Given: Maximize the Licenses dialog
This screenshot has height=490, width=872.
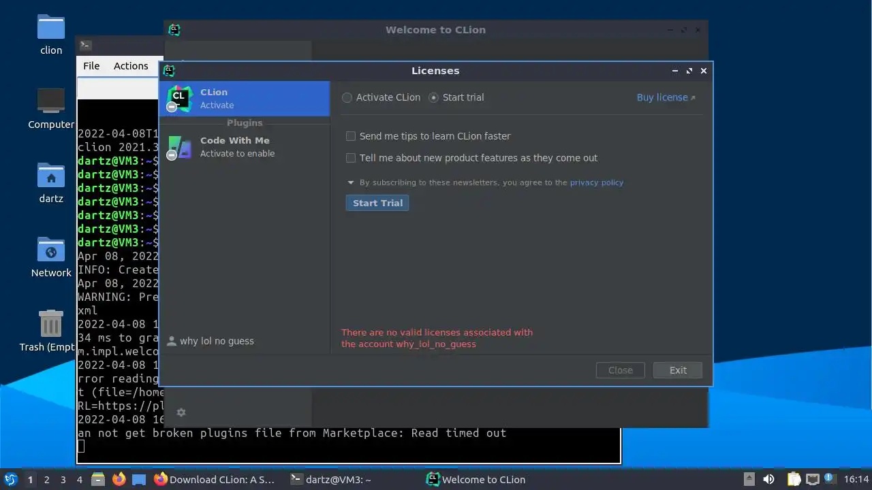Looking at the screenshot, I should (x=689, y=71).
